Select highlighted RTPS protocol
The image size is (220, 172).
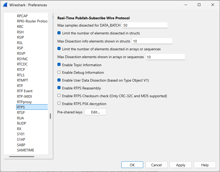click(32, 107)
